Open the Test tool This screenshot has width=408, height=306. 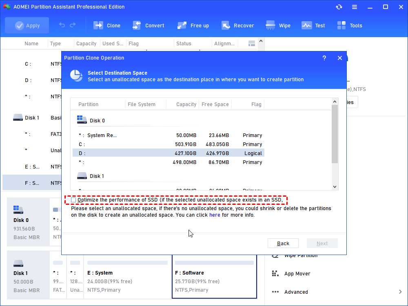tap(313, 25)
